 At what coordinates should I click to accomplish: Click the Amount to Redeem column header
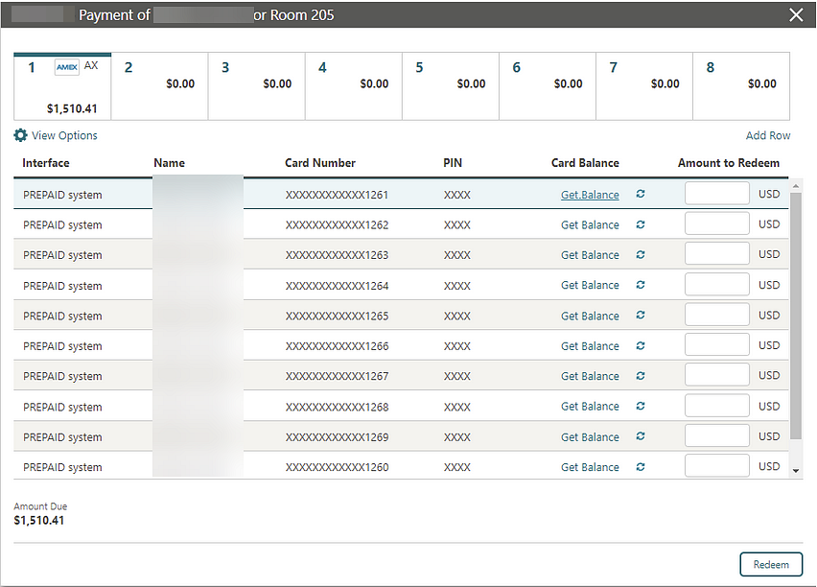(x=729, y=163)
